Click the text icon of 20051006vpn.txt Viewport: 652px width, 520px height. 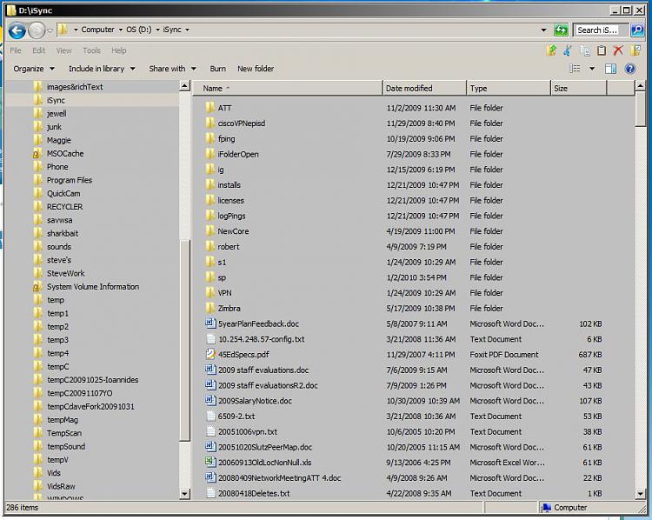(211, 431)
